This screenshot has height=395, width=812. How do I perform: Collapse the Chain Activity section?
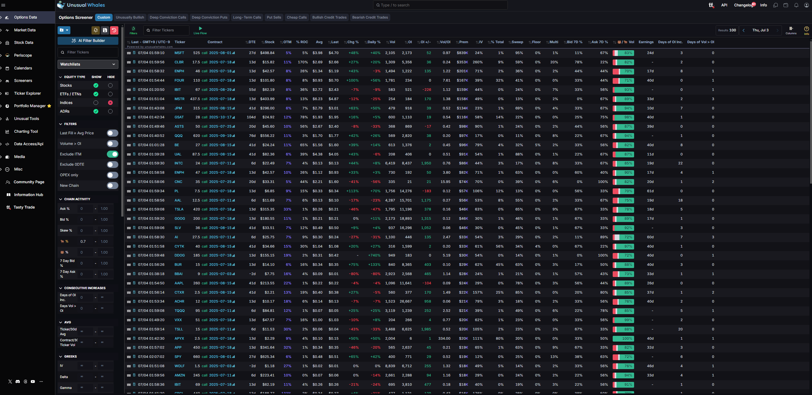[61, 199]
